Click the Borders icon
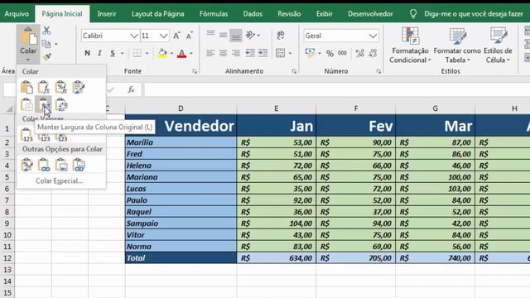530x298 pixels. 137,53
